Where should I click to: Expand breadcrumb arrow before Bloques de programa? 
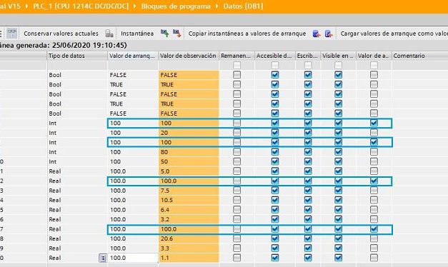point(135,6)
